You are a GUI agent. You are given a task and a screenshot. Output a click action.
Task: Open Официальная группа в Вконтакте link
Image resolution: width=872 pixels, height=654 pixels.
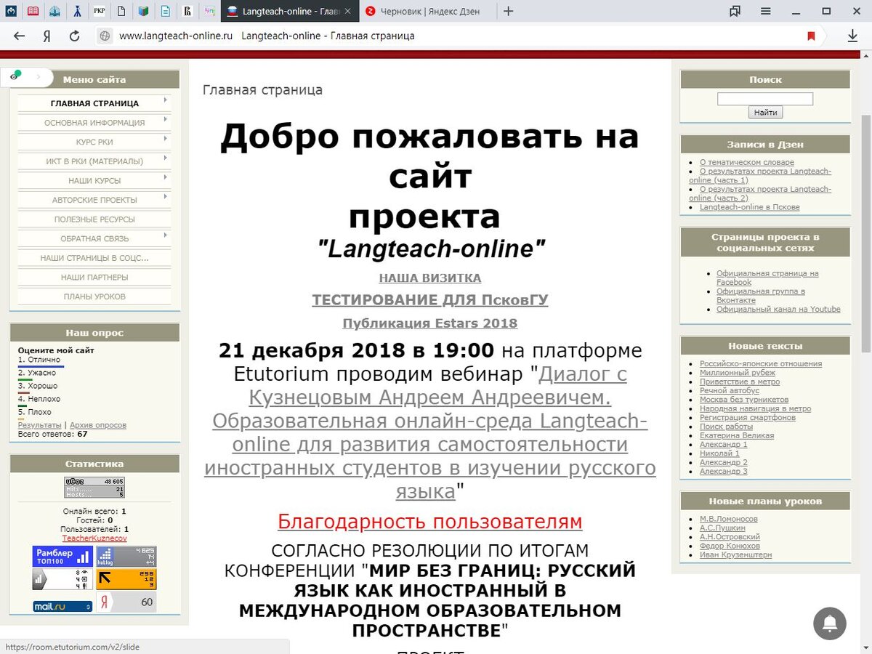pyautogui.click(x=760, y=296)
